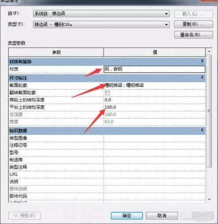Image resolution: width=218 pixels, height=224 pixels.
Task: Select the 部件说明 row
Action: 107,189
